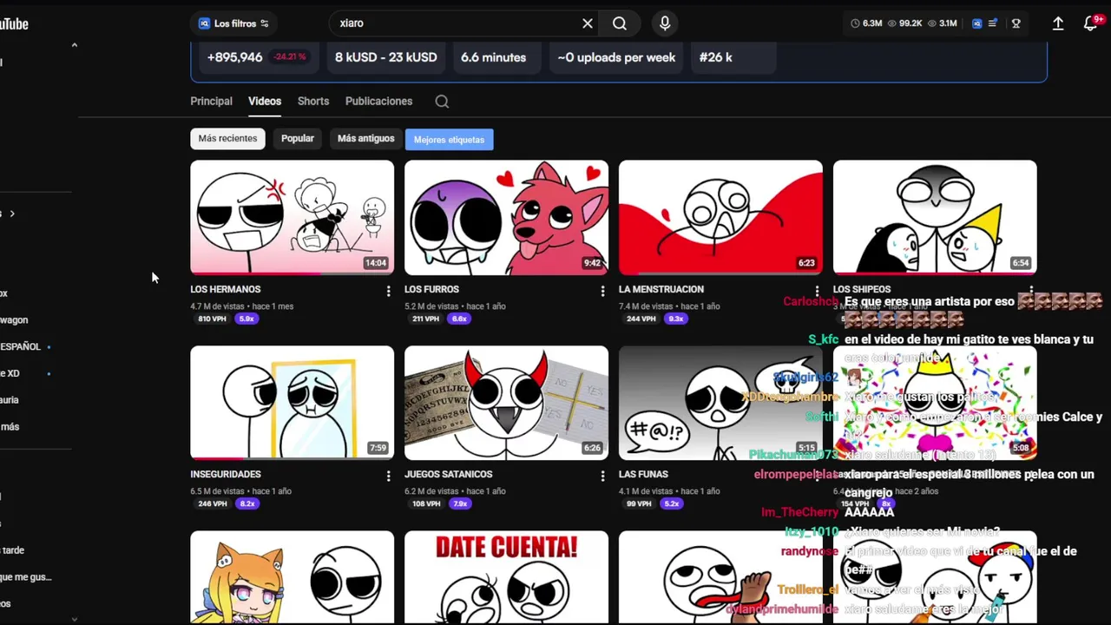Open three-dot menu for JUEGOS SATANICOS

tap(602, 476)
